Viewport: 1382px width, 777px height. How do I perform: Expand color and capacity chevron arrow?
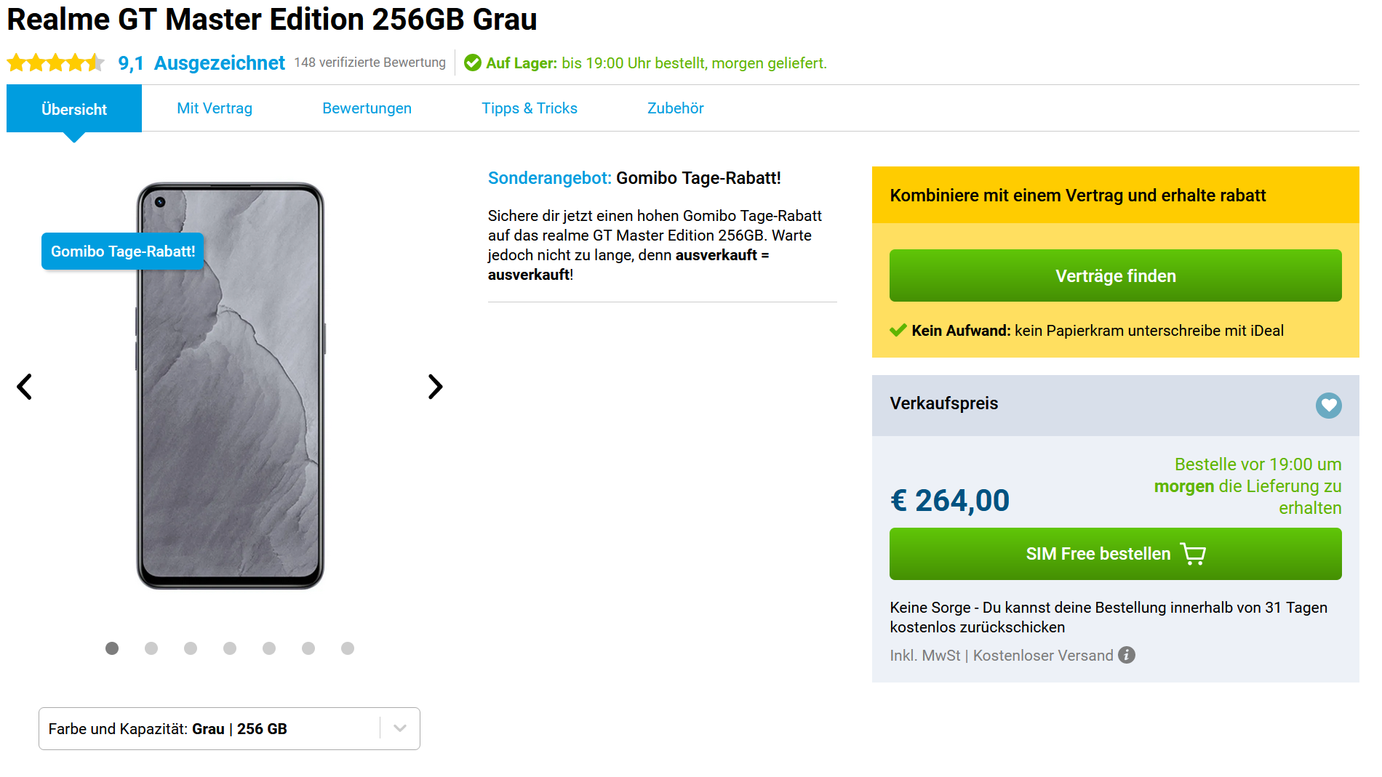tap(400, 728)
